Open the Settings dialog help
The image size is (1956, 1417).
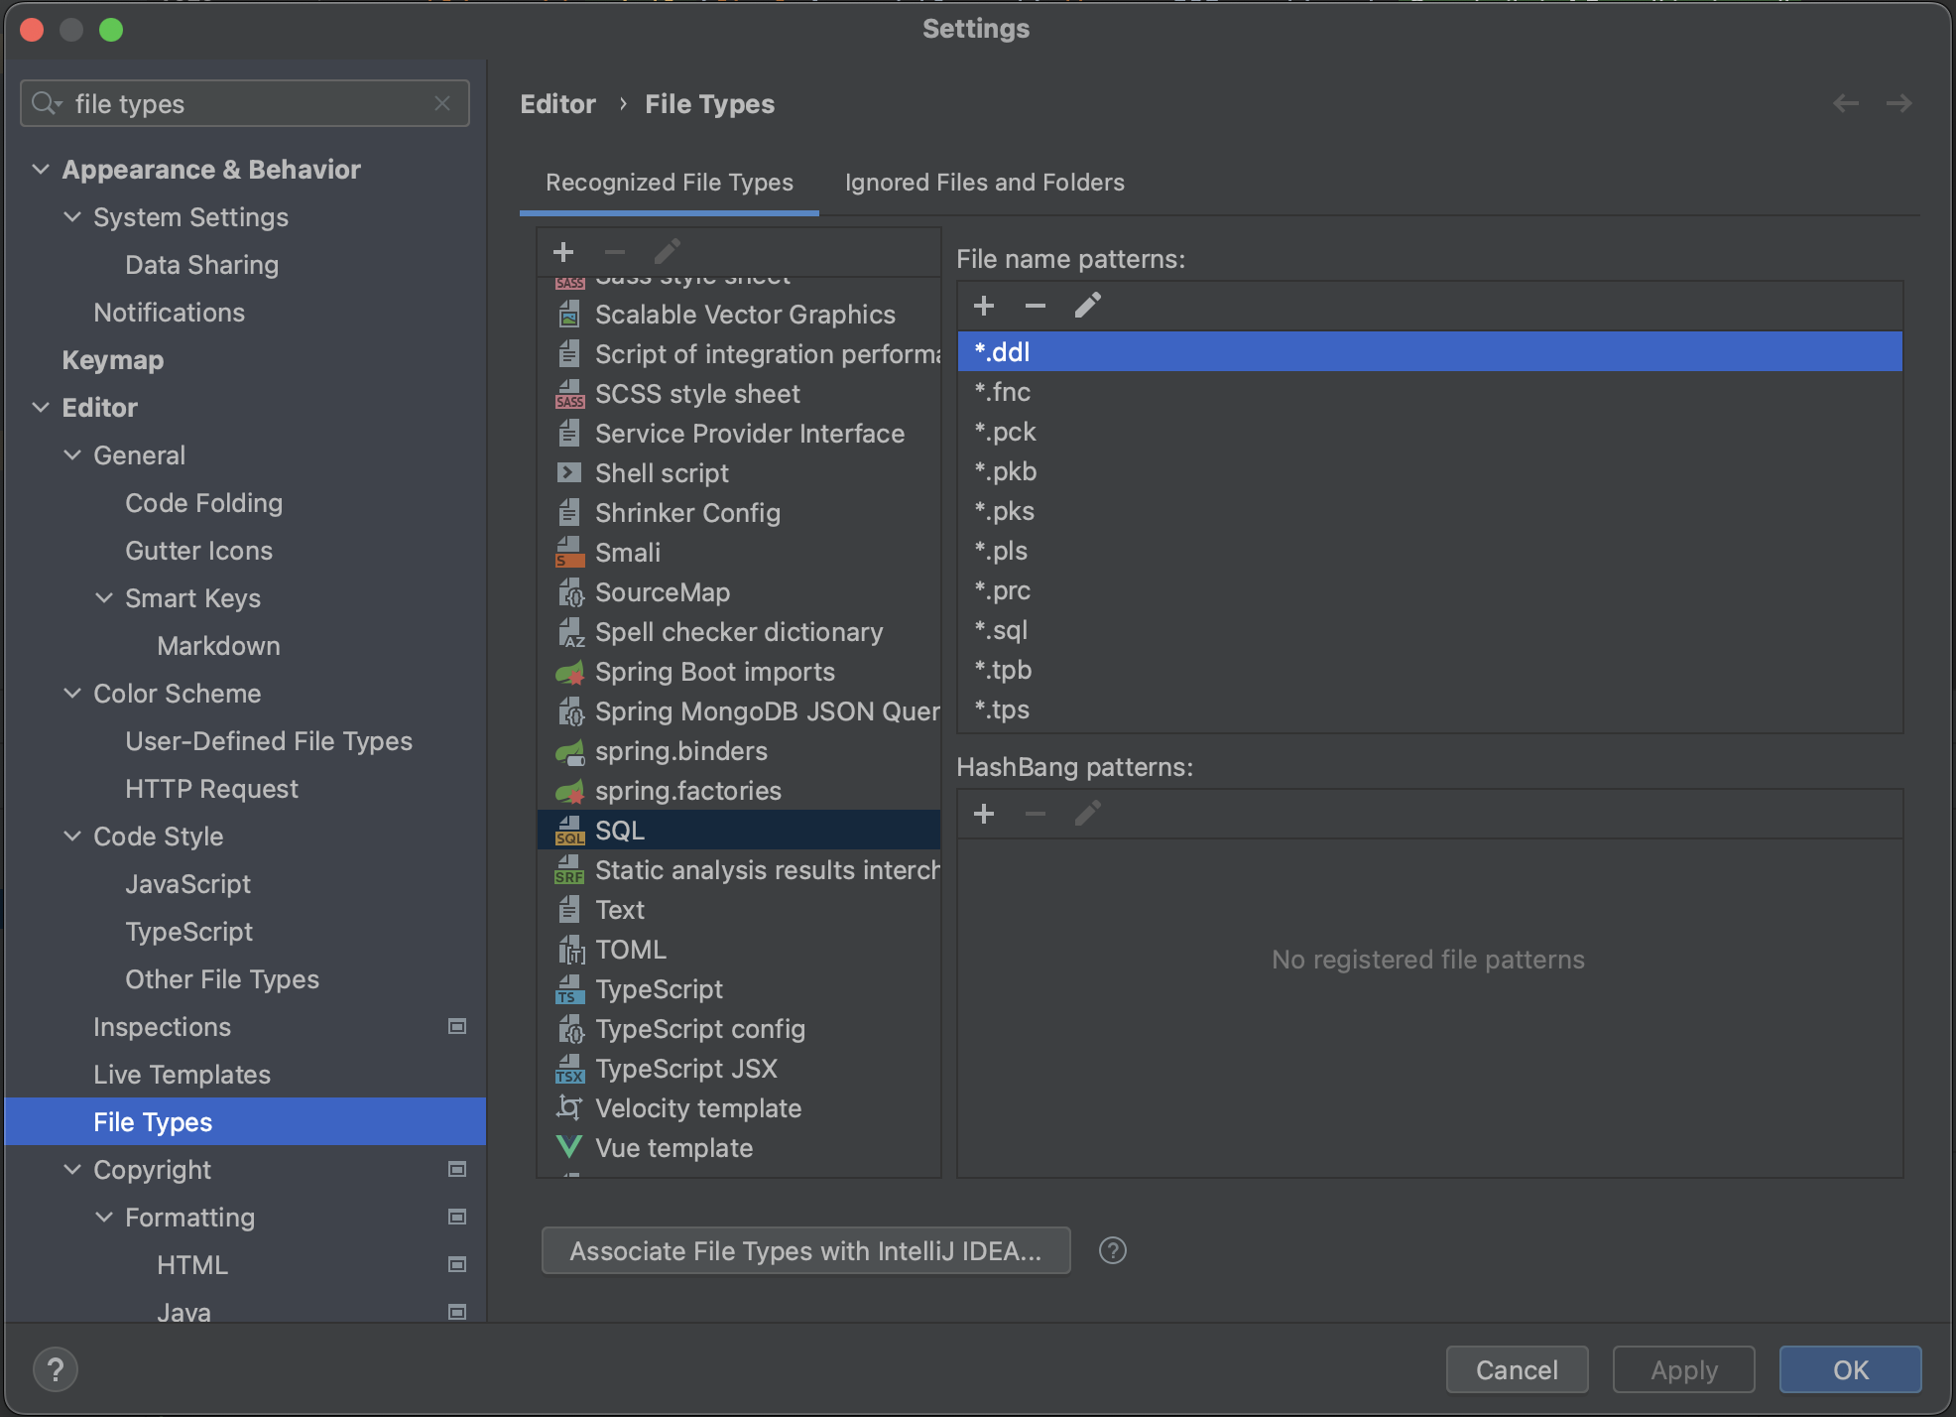point(56,1370)
